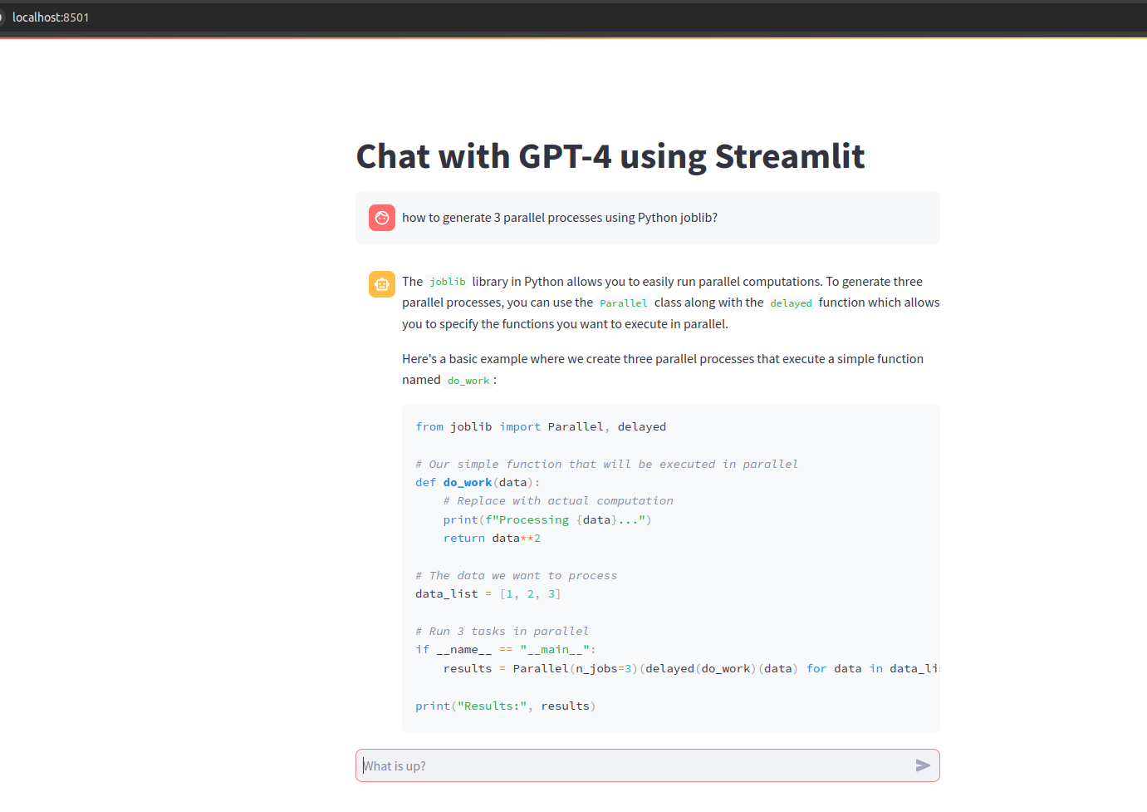Click the 'data_list = [1, 2, 3]' line

point(488,594)
